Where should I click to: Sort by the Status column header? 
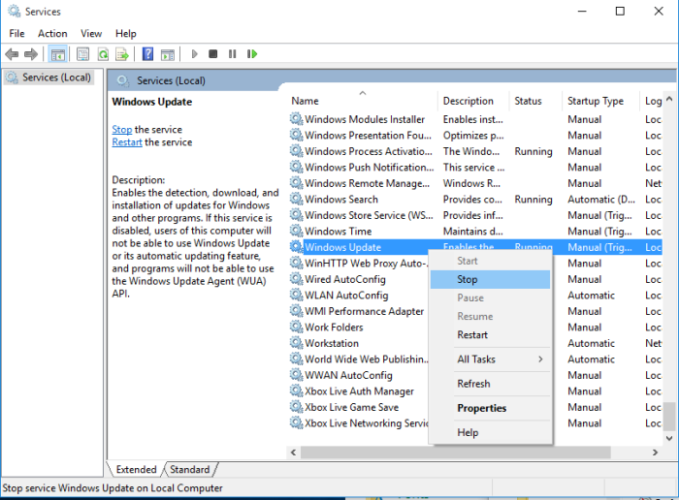pyautogui.click(x=535, y=101)
